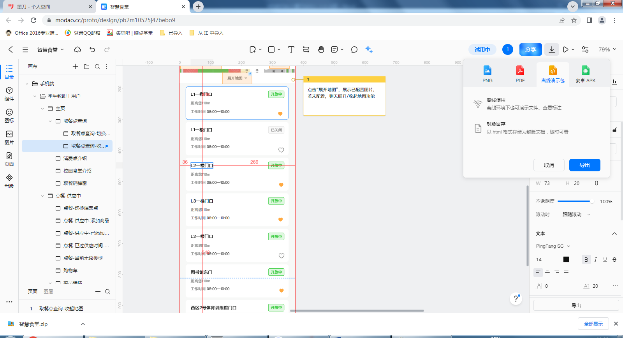The width and height of the screenshot is (623, 338).
Task: Go back with the editor back arrow
Action: pos(11,49)
